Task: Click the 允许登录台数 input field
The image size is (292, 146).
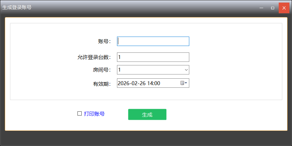Action: click(153, 57)
